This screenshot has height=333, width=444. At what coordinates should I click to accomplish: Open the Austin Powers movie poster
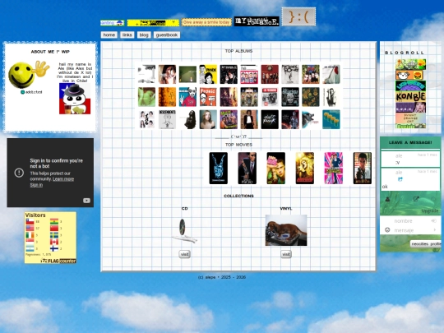[x=334, y=169]
